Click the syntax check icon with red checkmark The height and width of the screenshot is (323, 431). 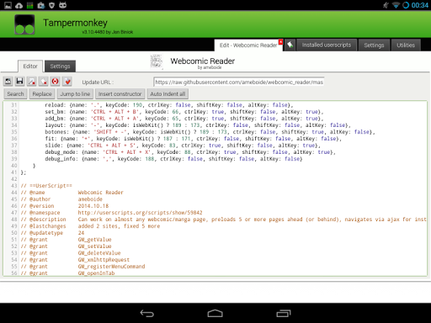[x=67, y=82]
